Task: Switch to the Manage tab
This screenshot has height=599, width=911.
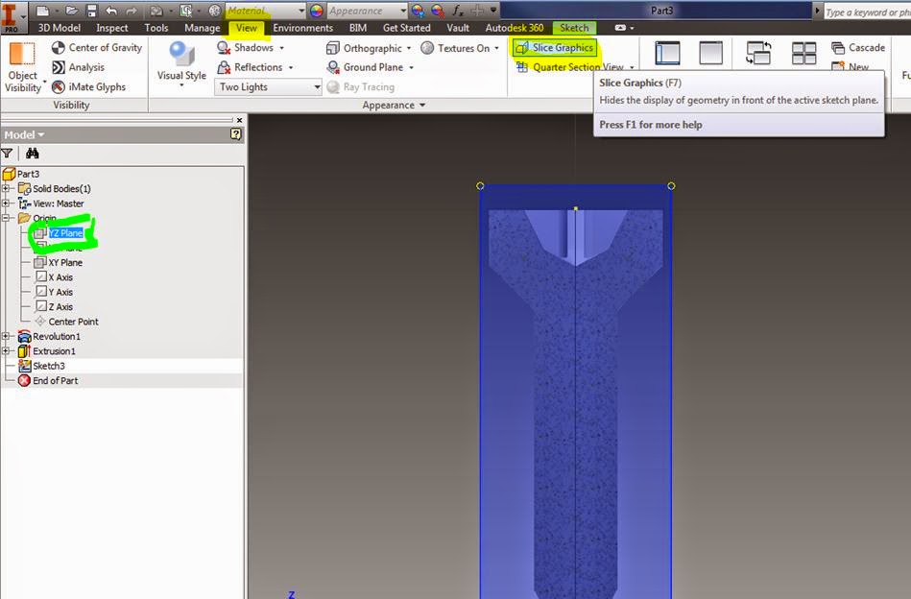Action: (x=203, y=28)
